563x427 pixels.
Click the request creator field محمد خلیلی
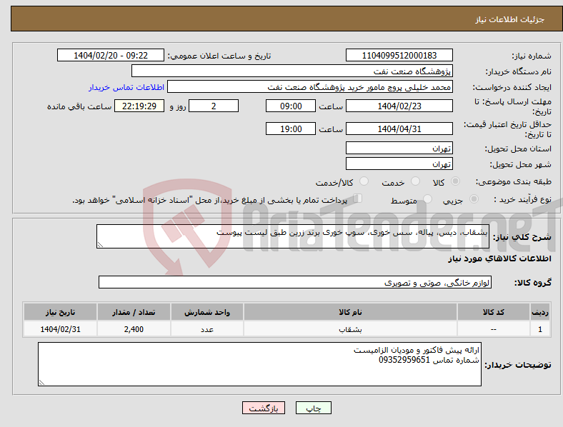310,87
